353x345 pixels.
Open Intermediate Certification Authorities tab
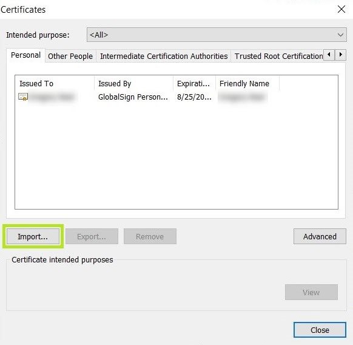tap(164, 56)
